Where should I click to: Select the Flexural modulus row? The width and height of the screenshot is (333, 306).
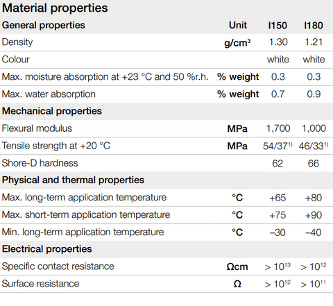tap(166, 128)
